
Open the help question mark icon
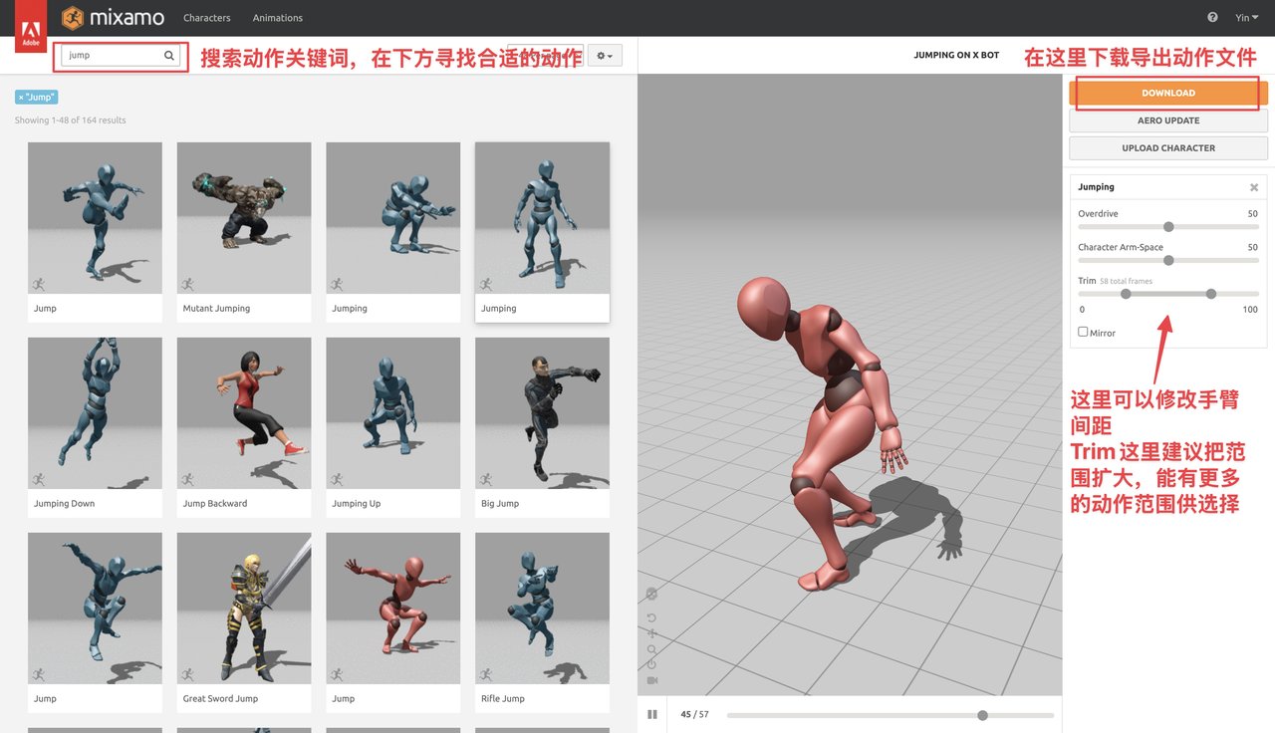click(1212, 18)
